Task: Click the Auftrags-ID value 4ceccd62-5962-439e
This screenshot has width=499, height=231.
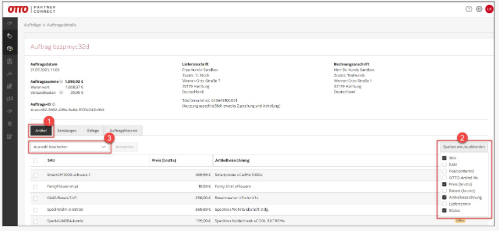Action: tap(67, 110)
